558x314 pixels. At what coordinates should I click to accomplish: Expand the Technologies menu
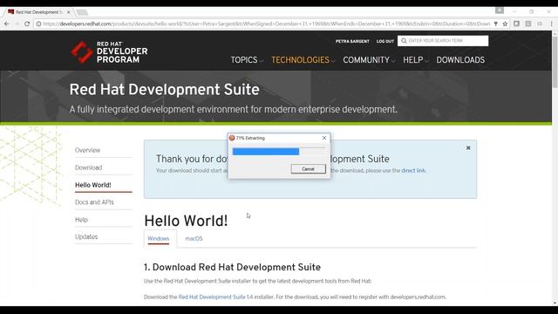pos(303,60)
